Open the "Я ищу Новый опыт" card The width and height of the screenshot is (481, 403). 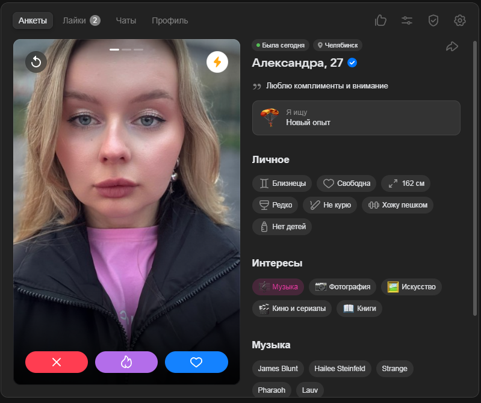click(x=356, y=118)
